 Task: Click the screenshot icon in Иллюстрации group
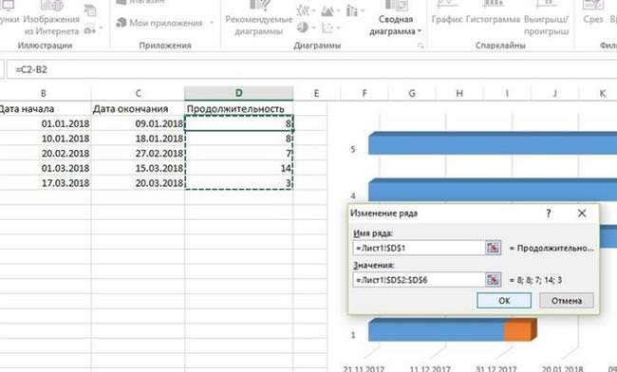[90, 10]
